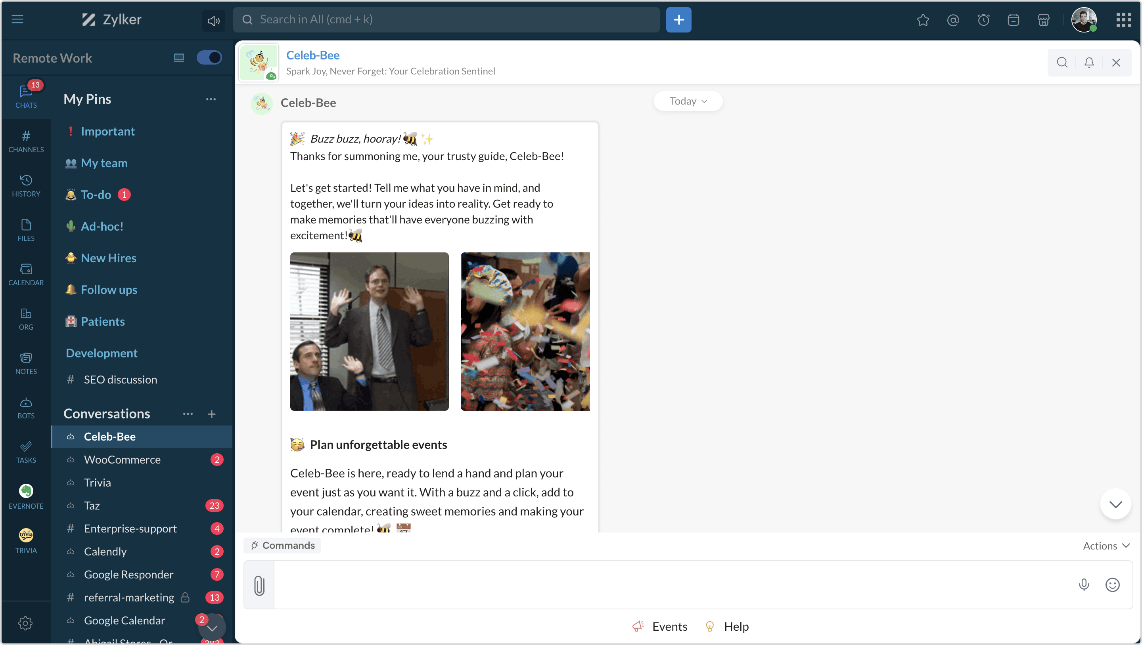1142x645 pixels.
Task: Open Org in sidebar
Action: coord(26,318)
